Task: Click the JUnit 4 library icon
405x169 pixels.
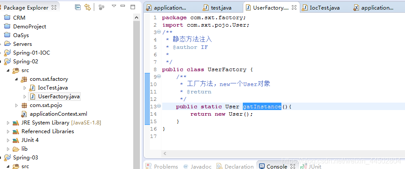Action: [16, 140]
